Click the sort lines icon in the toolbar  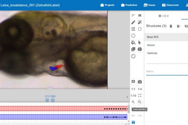(x=133, y=15)
